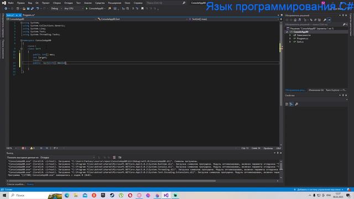
Task: Click the bookmark icon in the toolbar
Action: 142,8
